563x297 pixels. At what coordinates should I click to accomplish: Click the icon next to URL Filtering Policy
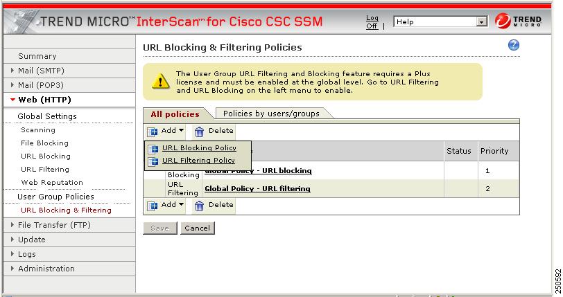[x=153, y=161]
